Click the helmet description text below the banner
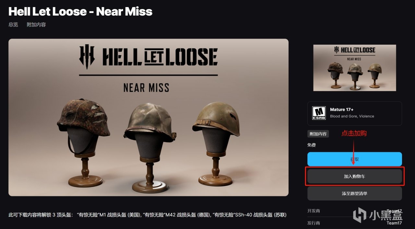The width and height of the screenshot is (415, 229). (x=148, y=215)
